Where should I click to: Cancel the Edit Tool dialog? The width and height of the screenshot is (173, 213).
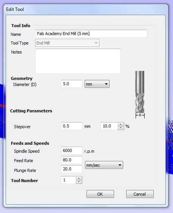140,194
